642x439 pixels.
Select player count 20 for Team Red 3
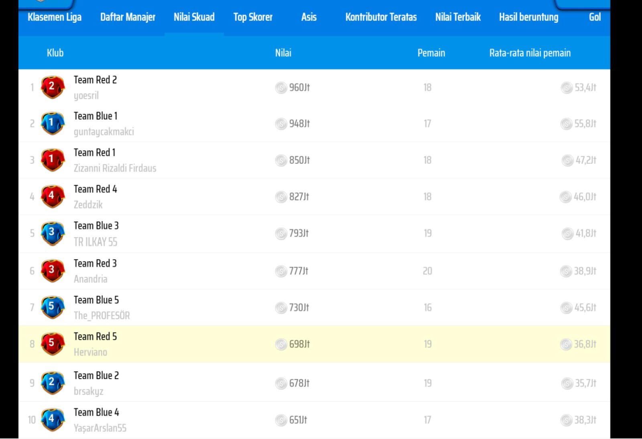click(x=428, y=271)
